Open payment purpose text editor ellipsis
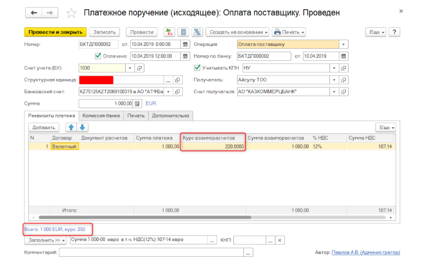Viewport: 448px width, 264px height. point(212,240)
